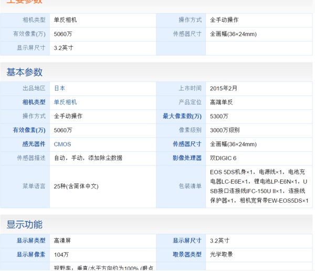Viewport: 315px width, 271px height.
Task: Select the 高端单反 product positioning value
Action: (222, 102)
